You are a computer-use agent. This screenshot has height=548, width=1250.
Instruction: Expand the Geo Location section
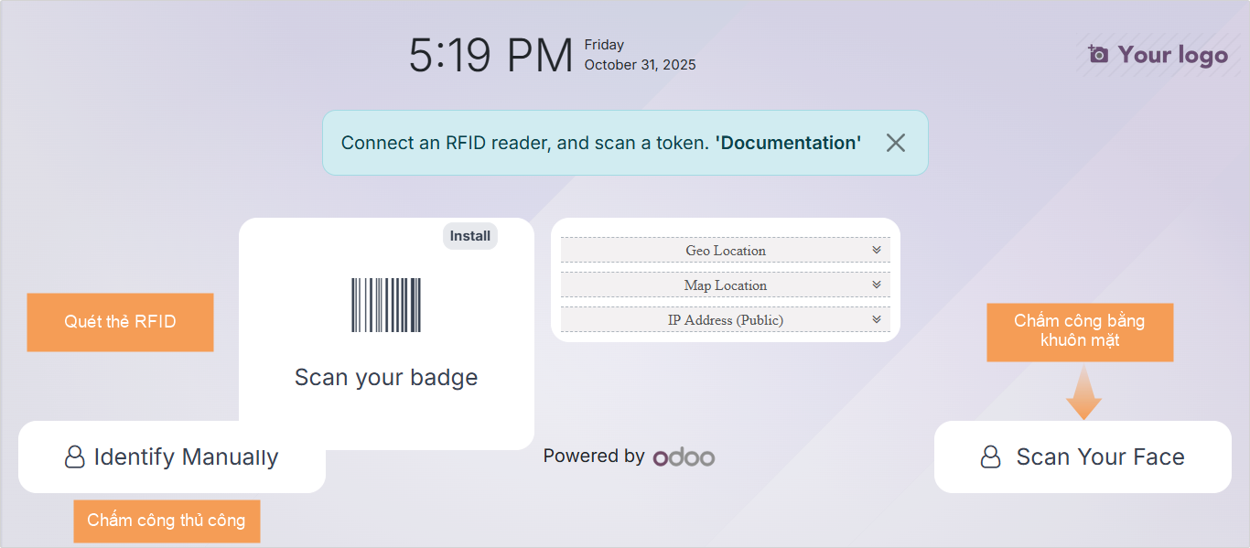tap(876, 250)
